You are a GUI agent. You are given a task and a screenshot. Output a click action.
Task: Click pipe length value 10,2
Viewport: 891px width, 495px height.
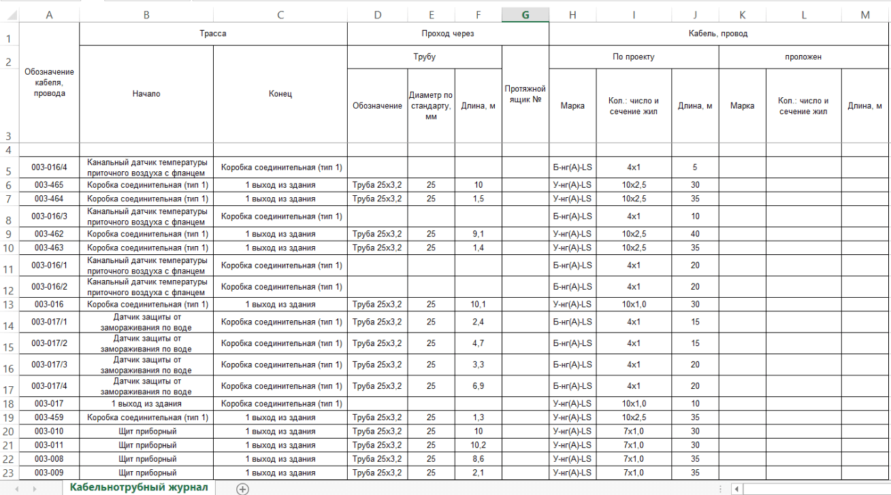pyautogui.click(x=479, y=445)
